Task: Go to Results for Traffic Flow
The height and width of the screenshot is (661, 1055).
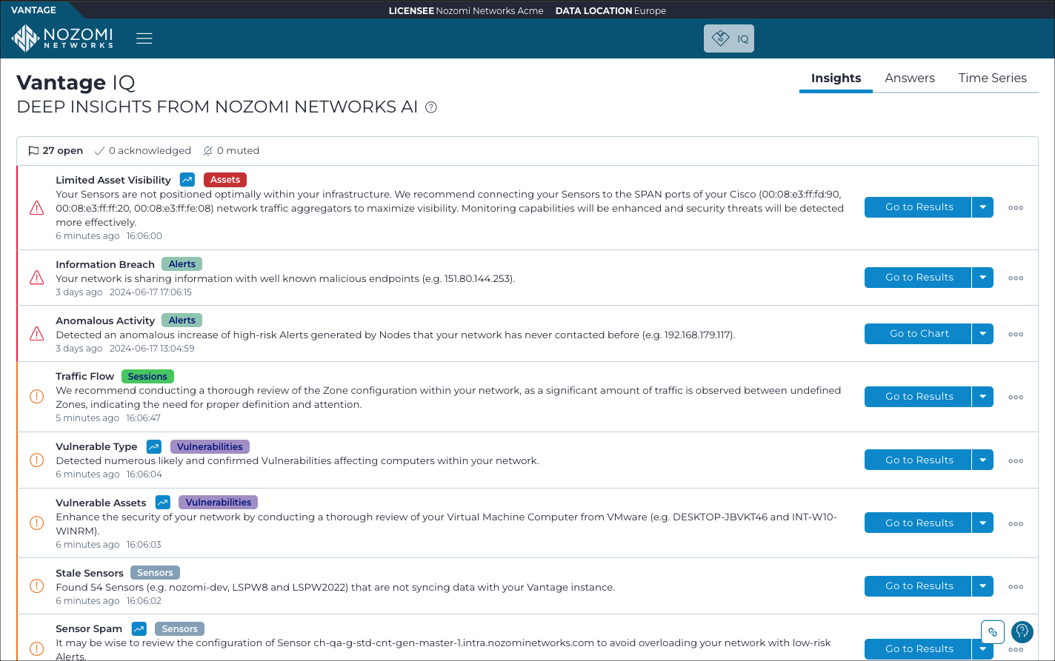Action: [x=918, y=397]
